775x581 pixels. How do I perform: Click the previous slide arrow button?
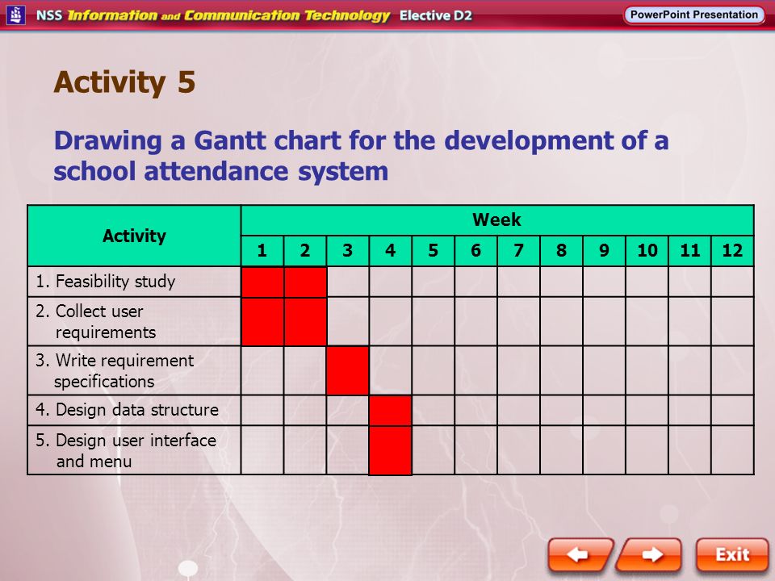click(x=580, y=555)
